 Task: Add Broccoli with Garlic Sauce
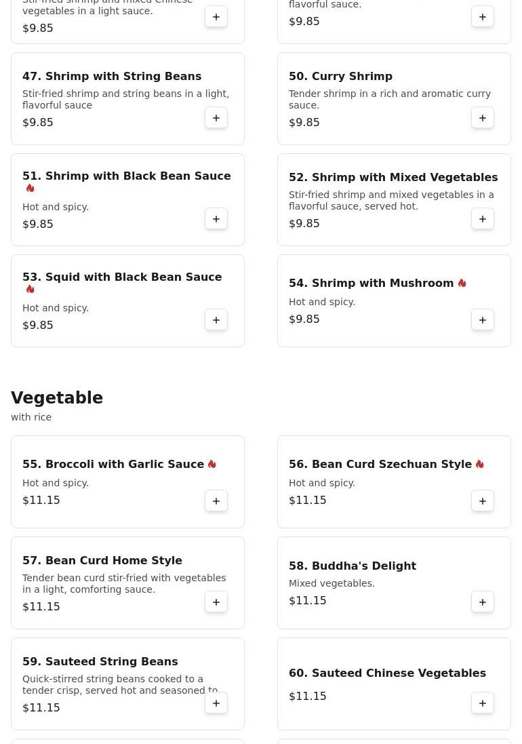(216, 501)
